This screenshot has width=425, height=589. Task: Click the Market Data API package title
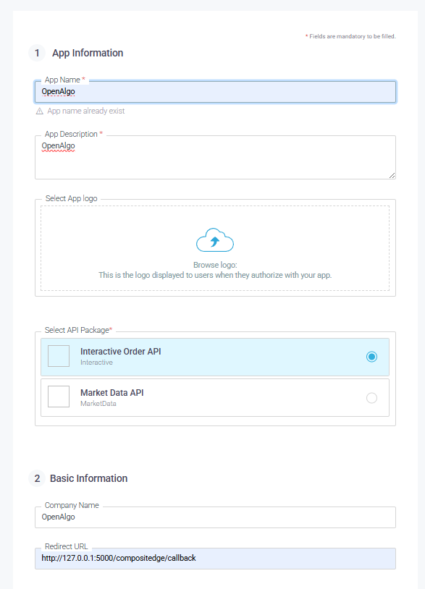pyautogui.click(x=112, y=392)
